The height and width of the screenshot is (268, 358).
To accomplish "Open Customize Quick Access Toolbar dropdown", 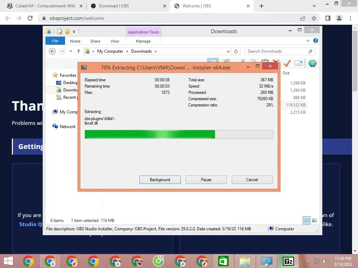I will click(x=74, y=32).
